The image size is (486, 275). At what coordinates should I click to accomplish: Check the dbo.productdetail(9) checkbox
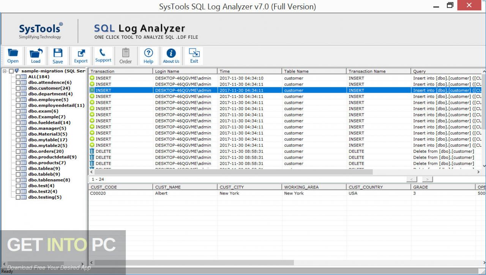18,157
